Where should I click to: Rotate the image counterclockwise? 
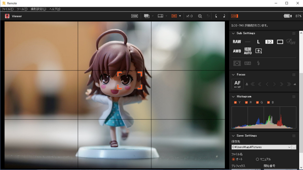pyautogui.click(x=216, y=16)
